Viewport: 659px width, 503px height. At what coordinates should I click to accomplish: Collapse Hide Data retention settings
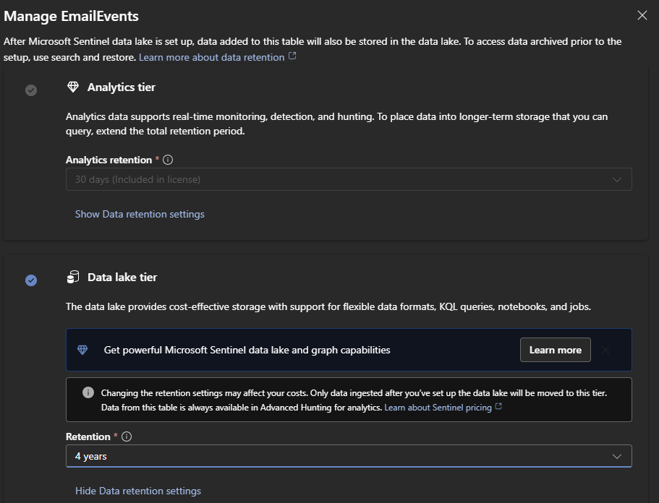click(138, 491)
